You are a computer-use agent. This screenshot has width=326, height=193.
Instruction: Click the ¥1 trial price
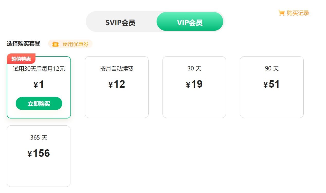[x=39, y=85]
